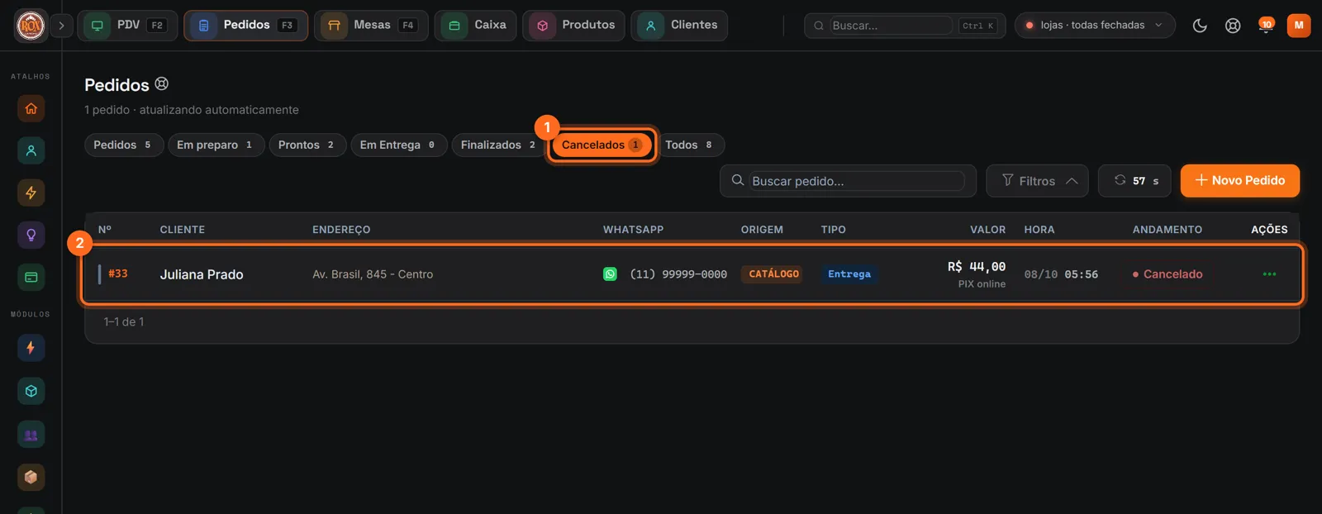
Task: Click the teal person icon in the Atalhos sidebar
Action: point(31,150)
